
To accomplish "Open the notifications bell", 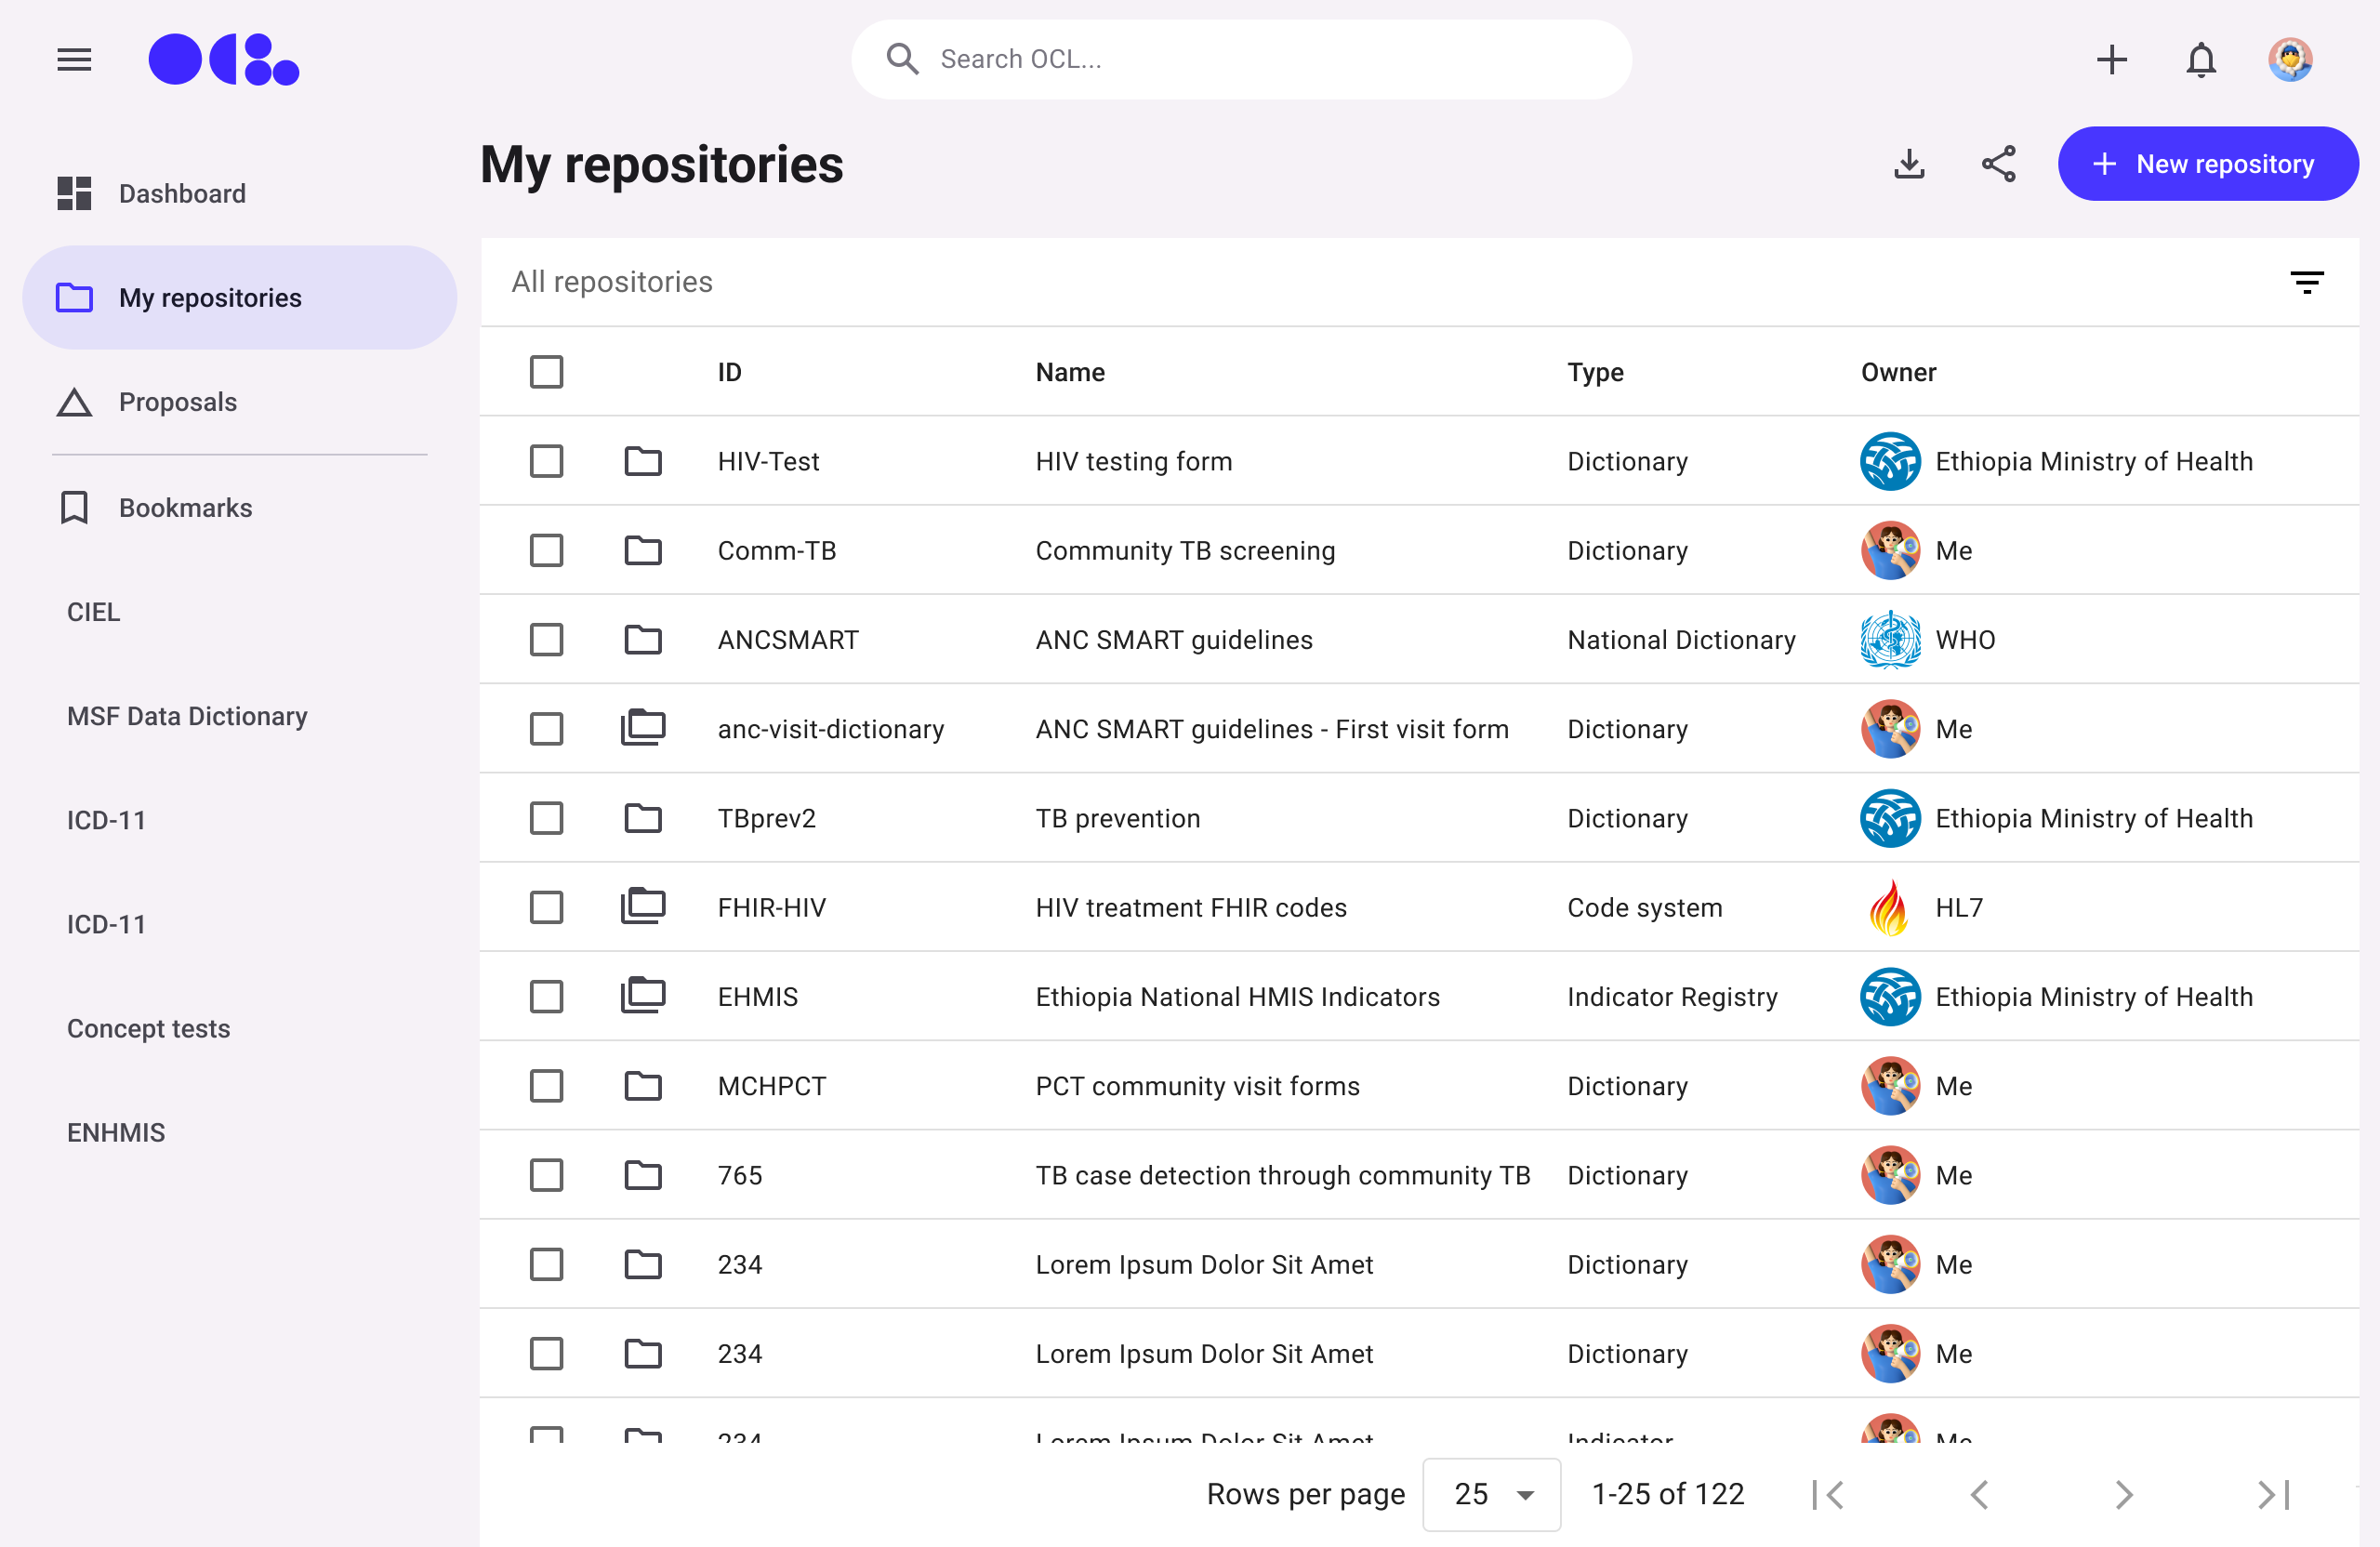I will (x=2200, y=60).
